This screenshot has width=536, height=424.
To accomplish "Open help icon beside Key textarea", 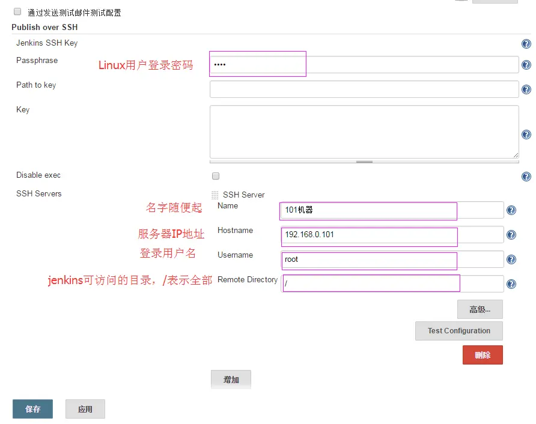I will coord(526,135).
